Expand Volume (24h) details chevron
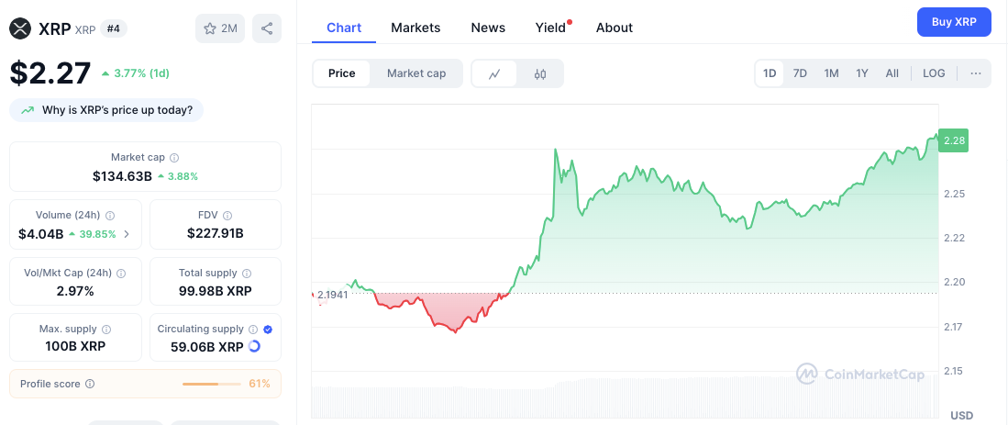This screenshot has height=425, width=1008. click(127, 234)
